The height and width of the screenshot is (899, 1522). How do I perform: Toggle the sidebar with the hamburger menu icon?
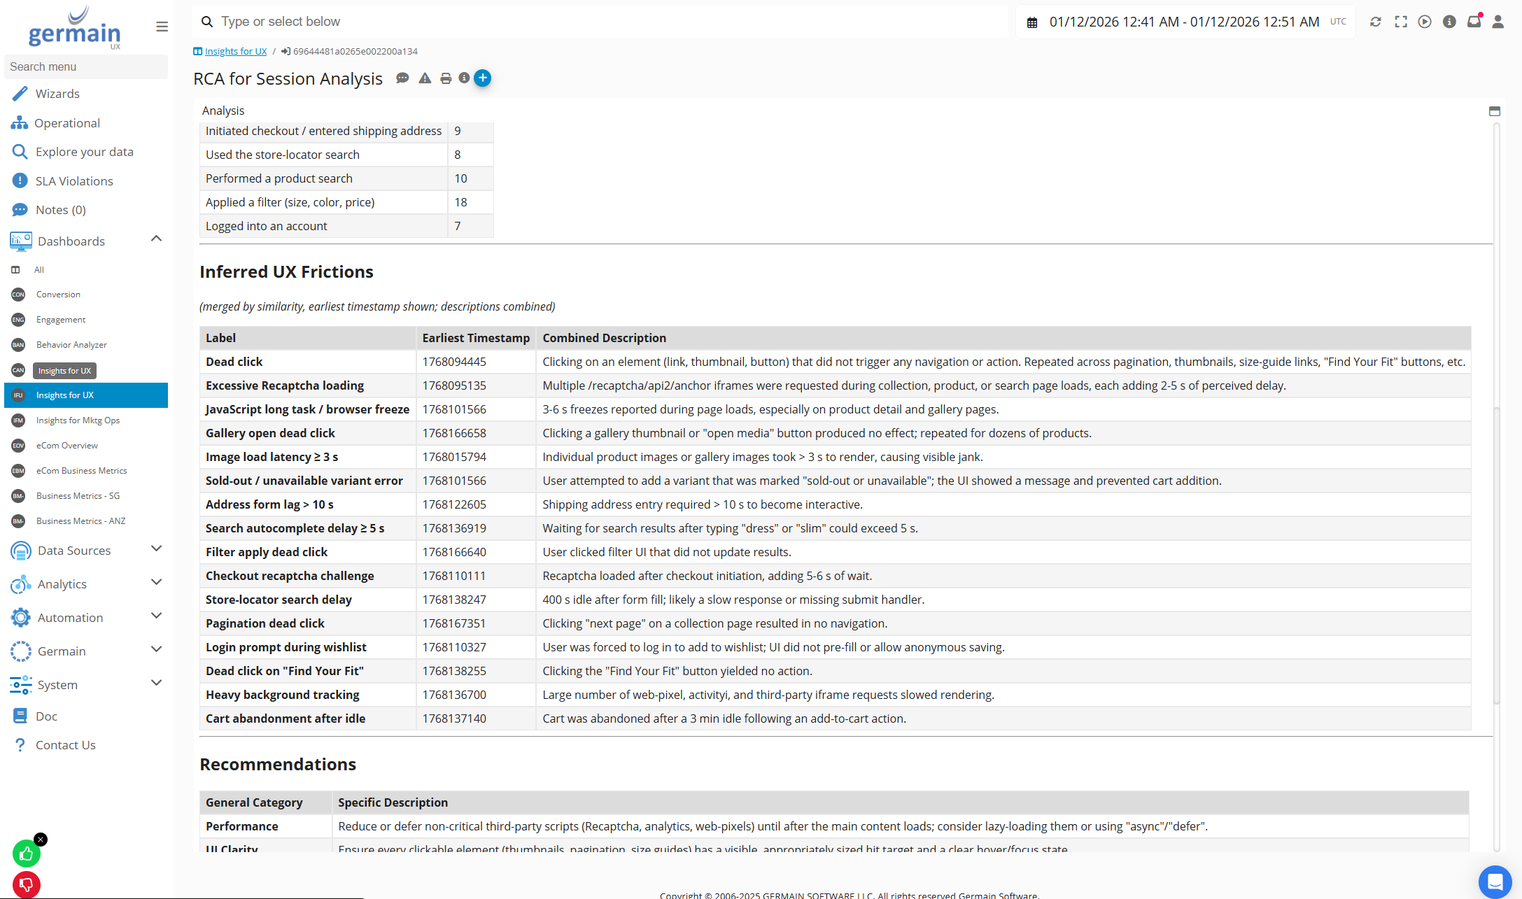(x=162, y=27)
